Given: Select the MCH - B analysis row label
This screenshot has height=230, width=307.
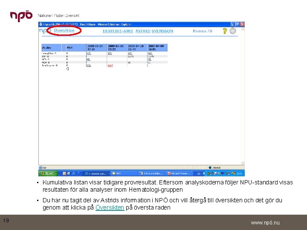Looking at the screenshot, I should click(46, 62).
